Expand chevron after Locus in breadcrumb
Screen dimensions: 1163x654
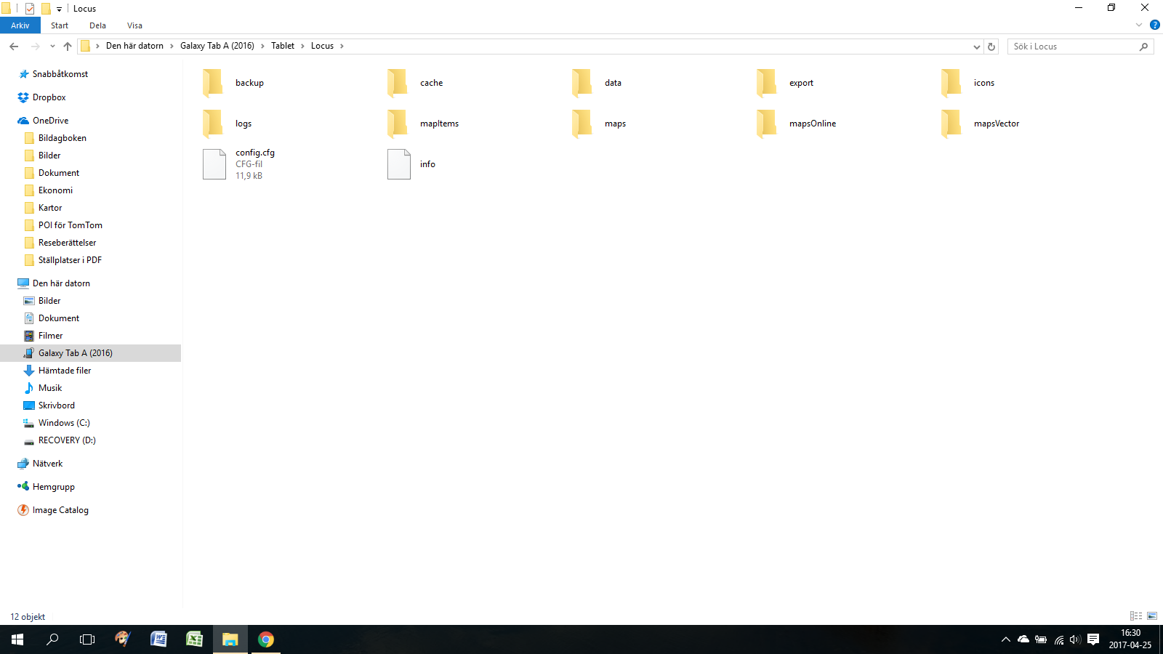click(x=342, y=46)
